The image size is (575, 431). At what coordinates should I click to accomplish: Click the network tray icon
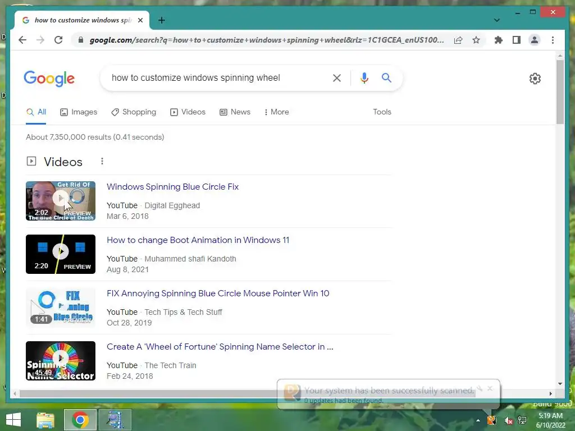click(x=522, y=420)
